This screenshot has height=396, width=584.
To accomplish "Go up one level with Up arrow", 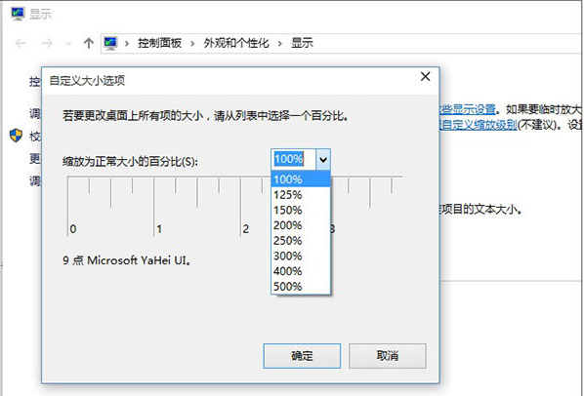I will [x=89, y=43].
